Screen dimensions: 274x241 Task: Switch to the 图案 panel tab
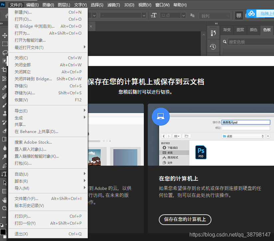pyautogui.click(x=240, y=30)
